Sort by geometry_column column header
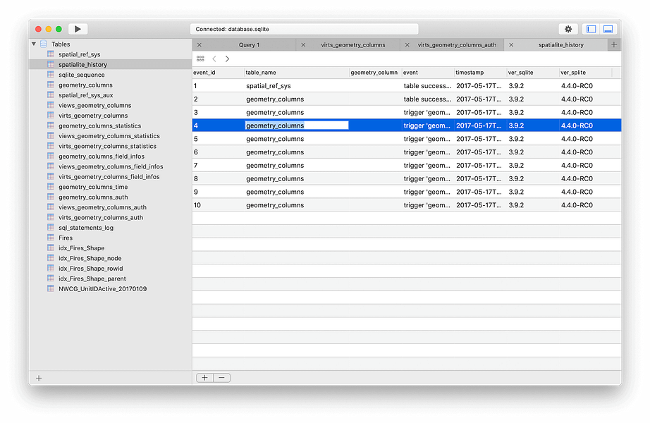Image resolution: width=650 pixels, height=423 pixels. [x=376, y=73]
